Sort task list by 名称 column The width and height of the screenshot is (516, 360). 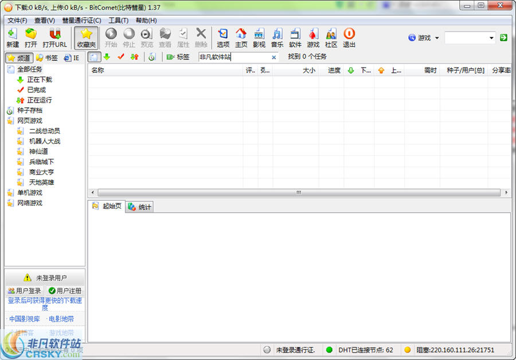coord(166,70)
